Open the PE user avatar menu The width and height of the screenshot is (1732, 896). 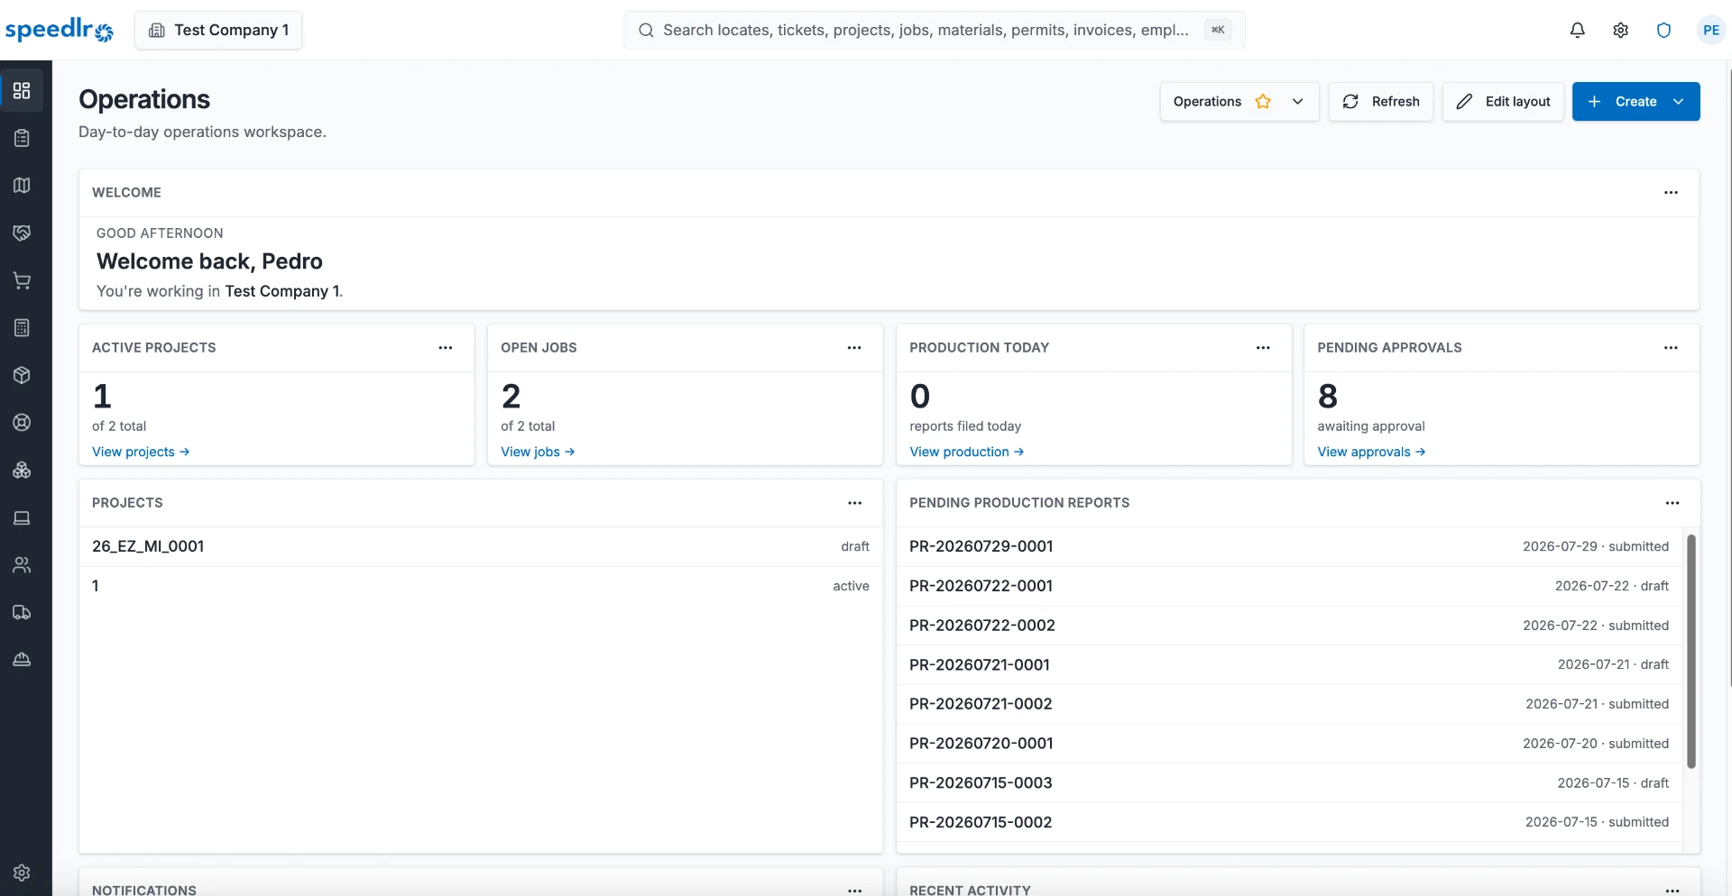[1710, 30]
